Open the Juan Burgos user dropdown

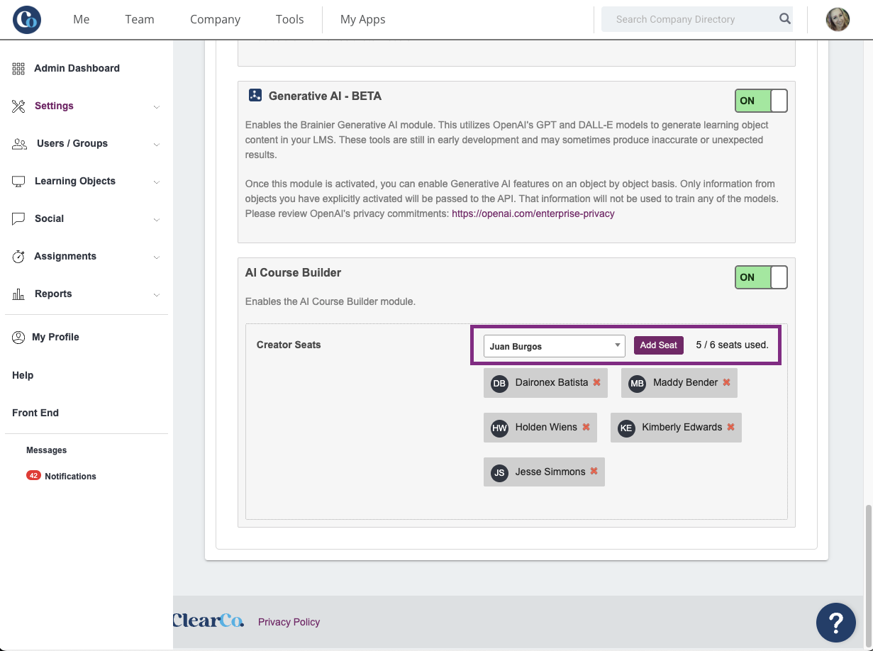(554, 346)
